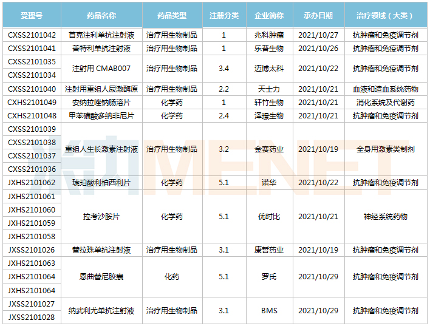Select cell JXHS2101063
Viewport: 430px width, 326px height.
(32, 263)
